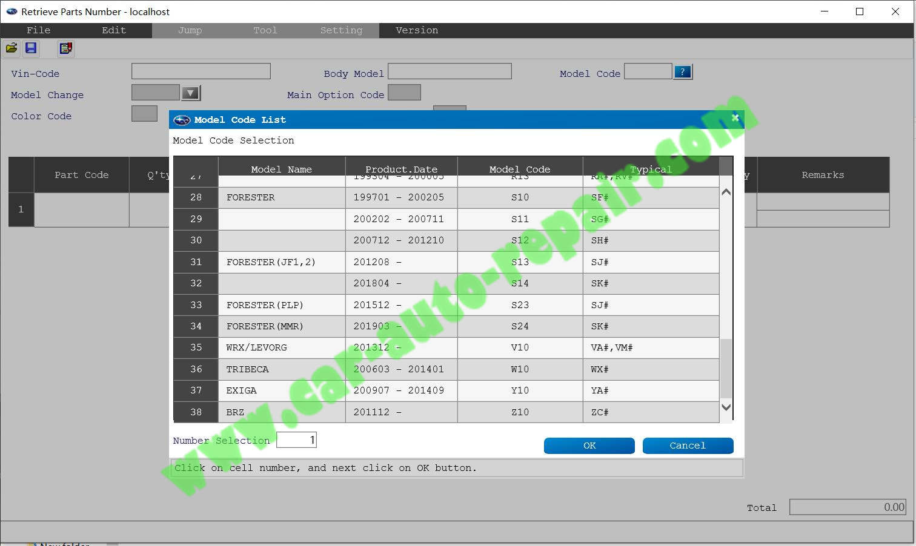This screenshot has width=916, height=546.
Task: Click the Body Model input field
Action: click(450, 71)
